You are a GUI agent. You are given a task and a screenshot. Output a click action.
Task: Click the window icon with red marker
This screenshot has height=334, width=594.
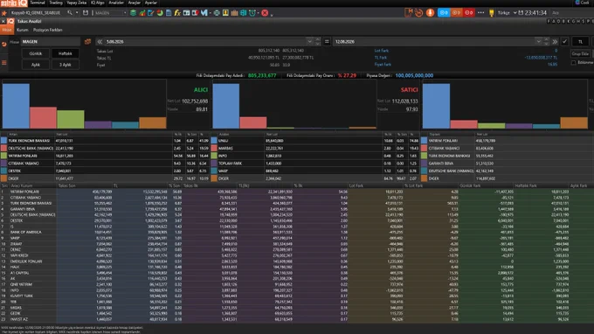pyautogui.click(x=195, y=13)
